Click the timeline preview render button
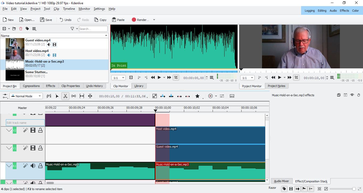This screenshot has width=363, height=193. click(x=210, y=96)
